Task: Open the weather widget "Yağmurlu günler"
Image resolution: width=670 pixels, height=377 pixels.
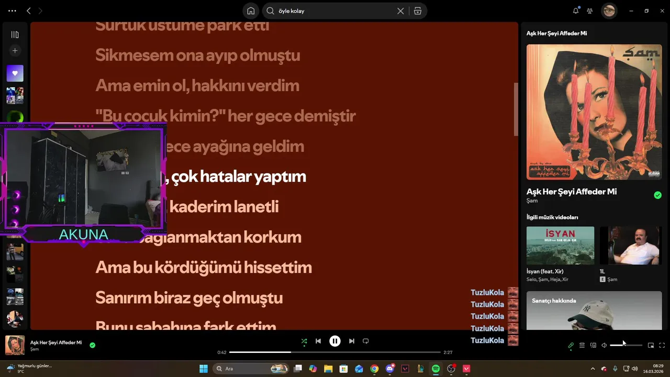Action: point(29,369)
